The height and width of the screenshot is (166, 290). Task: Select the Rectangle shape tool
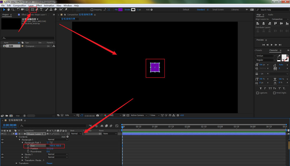coord(32,10)
